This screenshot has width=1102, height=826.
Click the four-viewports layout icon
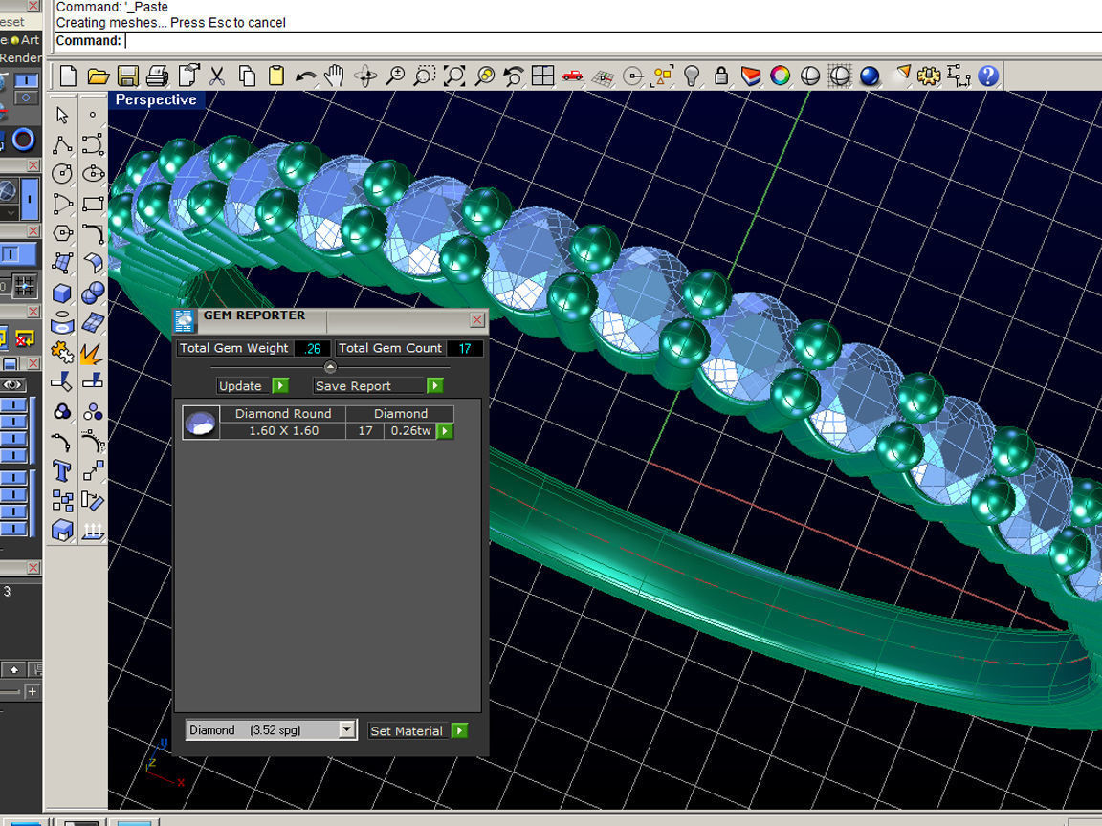pyautogui.click(x=542, y=76)
